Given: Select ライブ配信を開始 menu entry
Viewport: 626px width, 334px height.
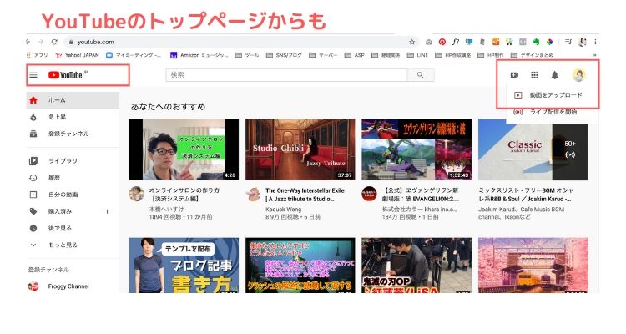Looking at the screenshot, I should [x=553, y=112].
